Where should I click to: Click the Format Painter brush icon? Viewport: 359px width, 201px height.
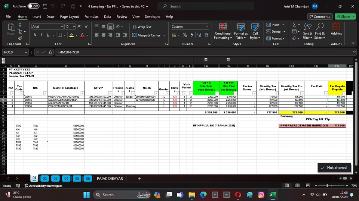(x=20, y=38)
